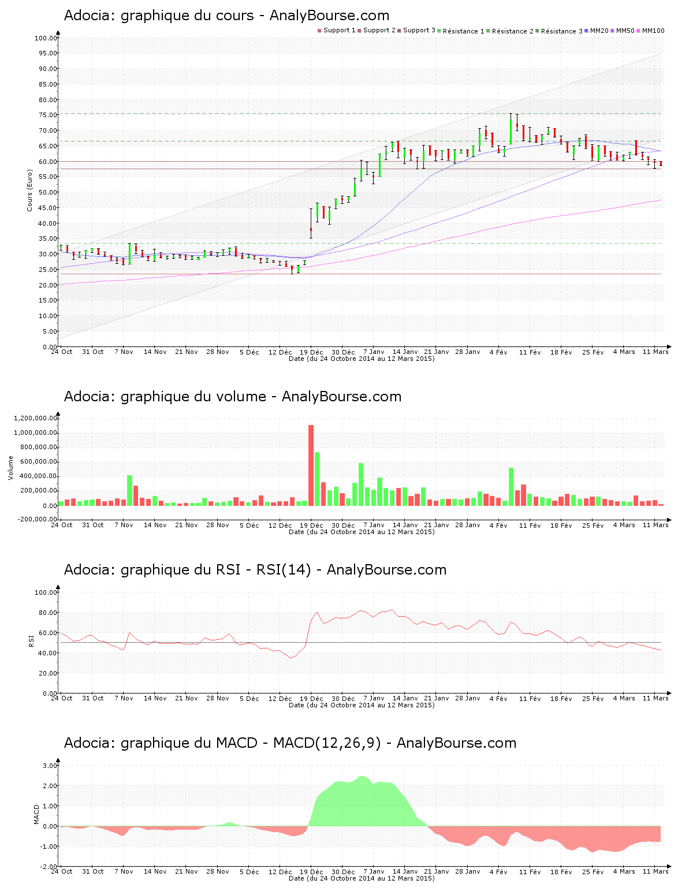693x895 pixels.
Task: Click the "Adocia: graphique du volume" title
Action: [232, 397]
